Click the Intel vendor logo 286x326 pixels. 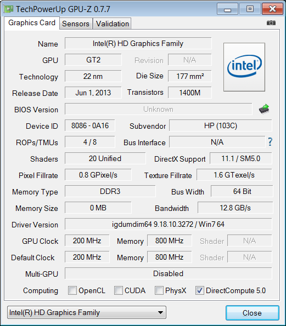[244, 67]
